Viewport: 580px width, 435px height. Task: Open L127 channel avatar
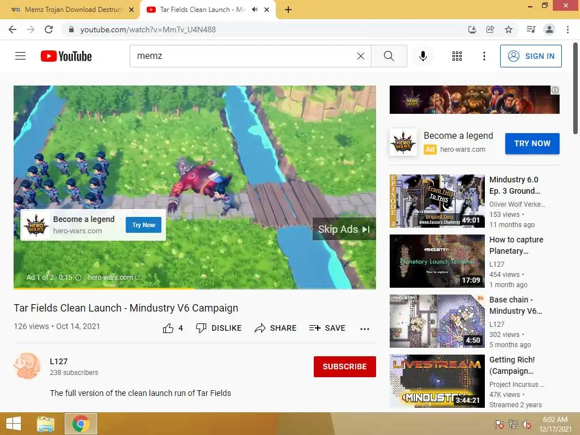[x=27, y=366]
